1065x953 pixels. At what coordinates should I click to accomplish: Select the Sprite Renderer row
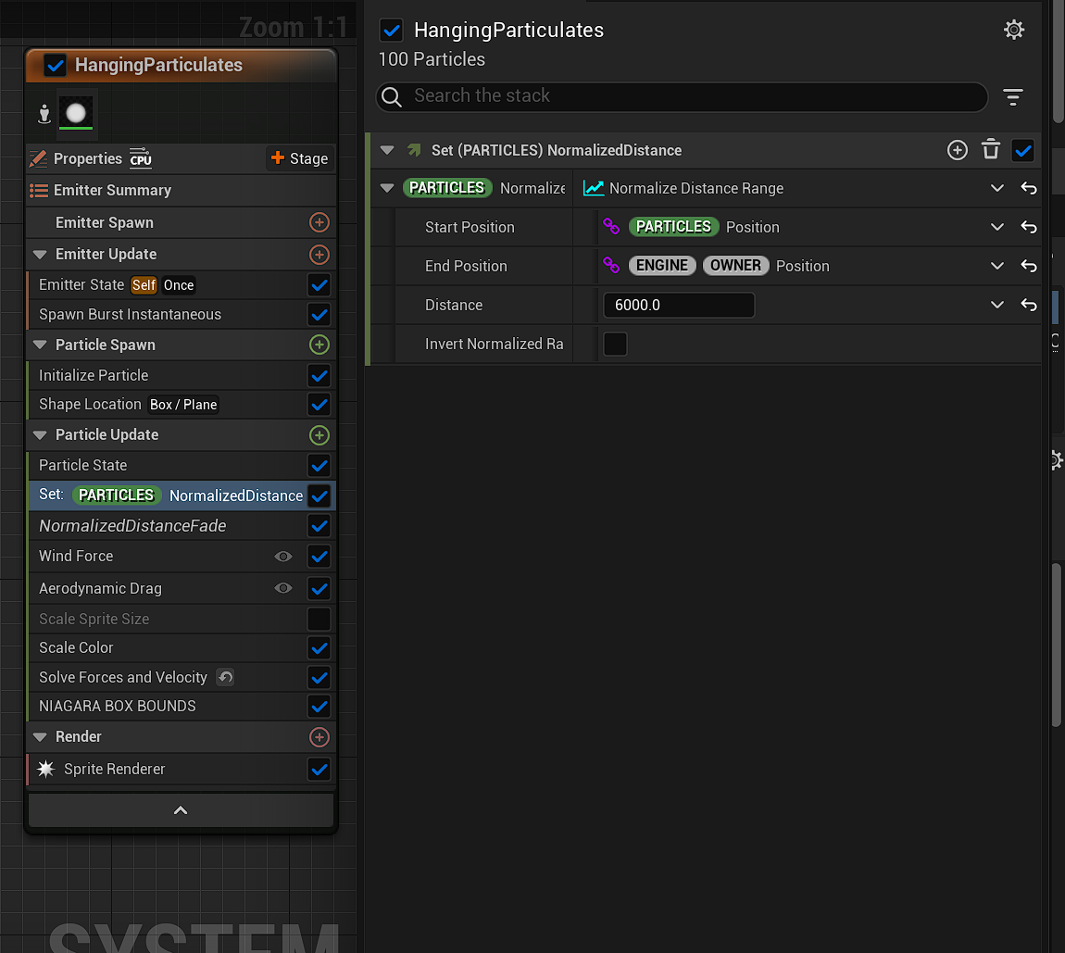(182, 769)
